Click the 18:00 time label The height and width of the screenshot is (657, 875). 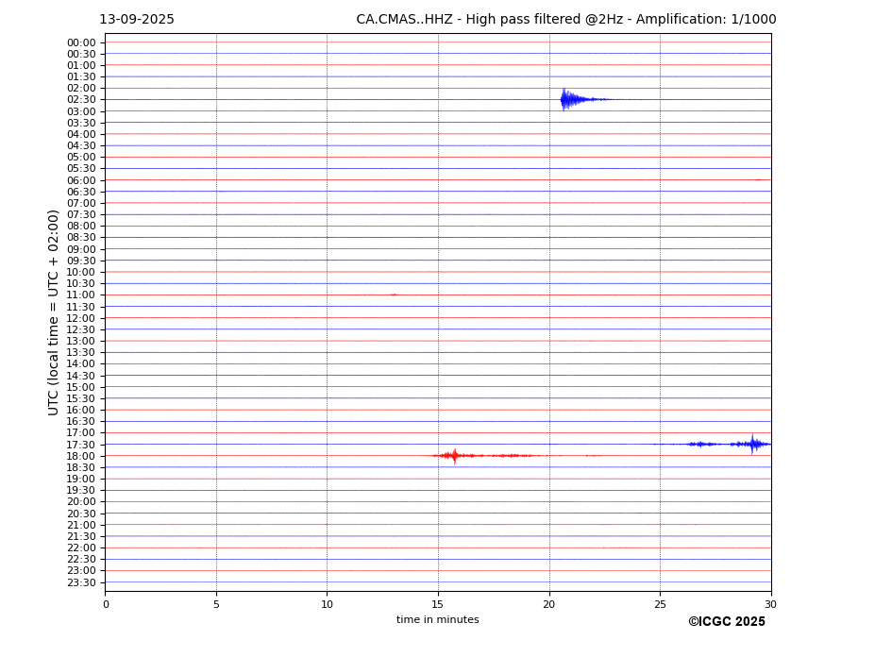point(81,456)
